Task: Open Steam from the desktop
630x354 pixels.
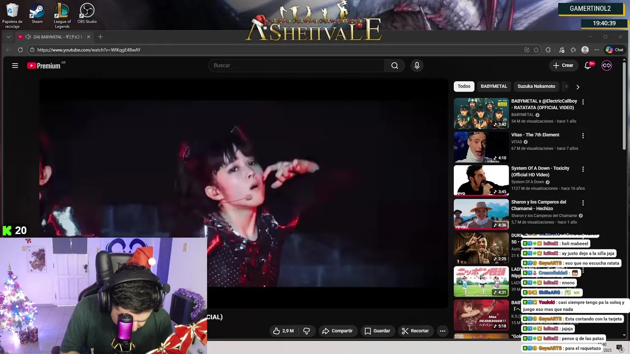Action: pyautogui.click(x=37, y=14)
